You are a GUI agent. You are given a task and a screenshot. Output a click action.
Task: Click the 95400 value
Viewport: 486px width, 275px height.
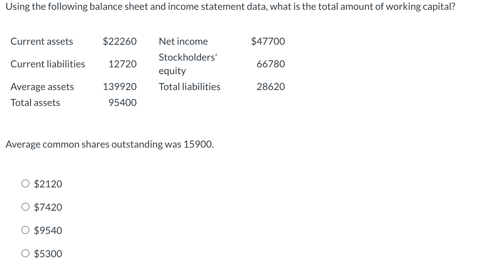coord(123,103)
